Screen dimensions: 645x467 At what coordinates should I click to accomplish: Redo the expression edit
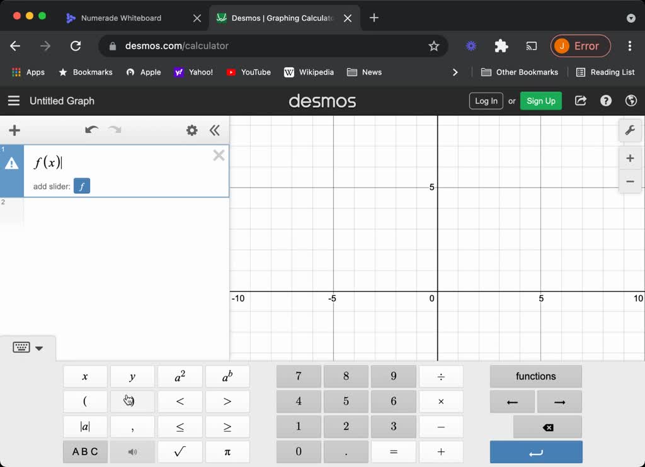click(115, 130)
